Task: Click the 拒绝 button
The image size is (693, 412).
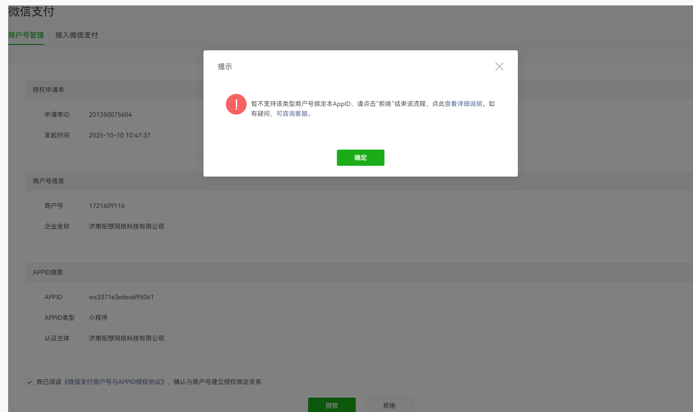Action: pyautogui.click(x=389, y=405)
